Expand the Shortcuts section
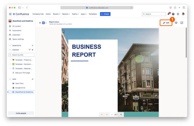194x126 pixels. tap(10, 46)
